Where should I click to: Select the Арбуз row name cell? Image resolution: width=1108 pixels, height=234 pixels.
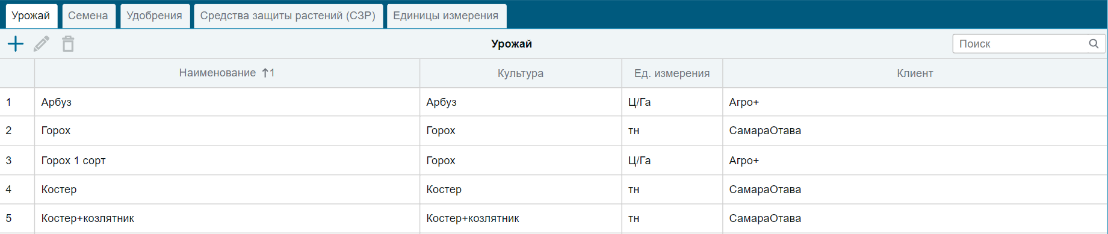point(227,102)
